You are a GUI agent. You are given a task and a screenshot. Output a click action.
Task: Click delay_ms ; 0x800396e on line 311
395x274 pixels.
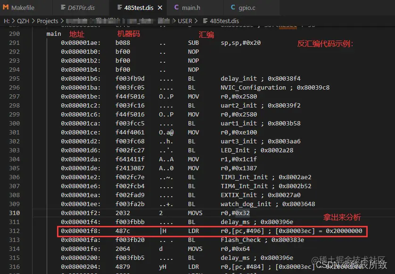(257, 222)
